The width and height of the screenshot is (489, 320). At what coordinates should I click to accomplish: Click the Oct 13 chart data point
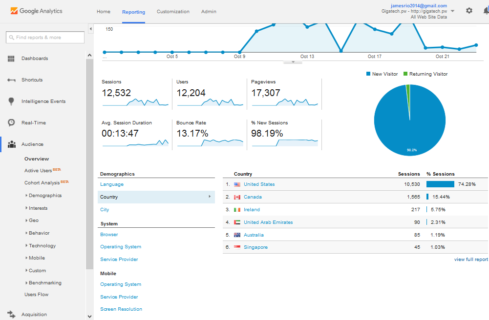307,27
